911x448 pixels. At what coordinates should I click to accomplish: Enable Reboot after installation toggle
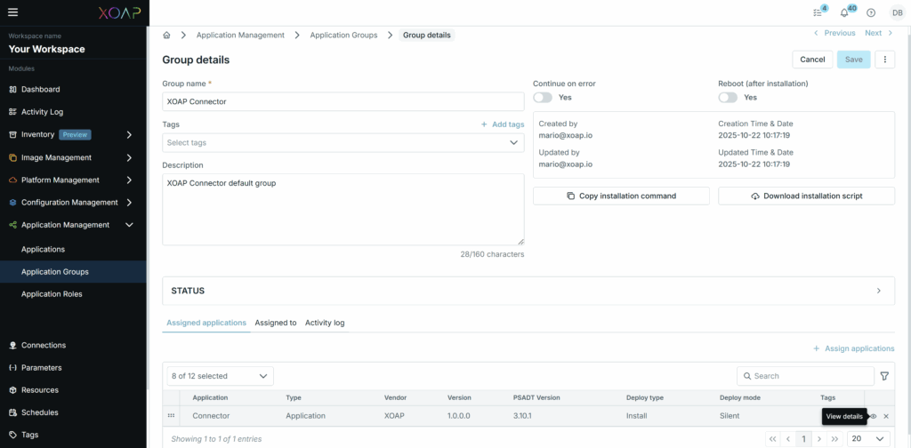pos(728,98)
